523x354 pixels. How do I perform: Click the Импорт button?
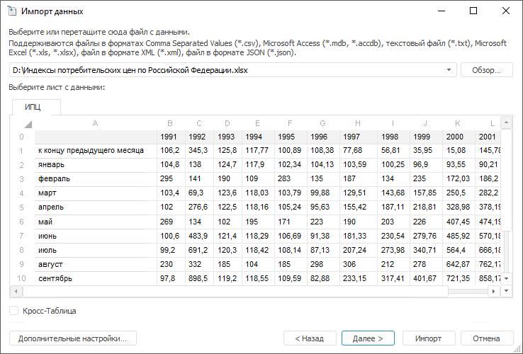[429, 338]
